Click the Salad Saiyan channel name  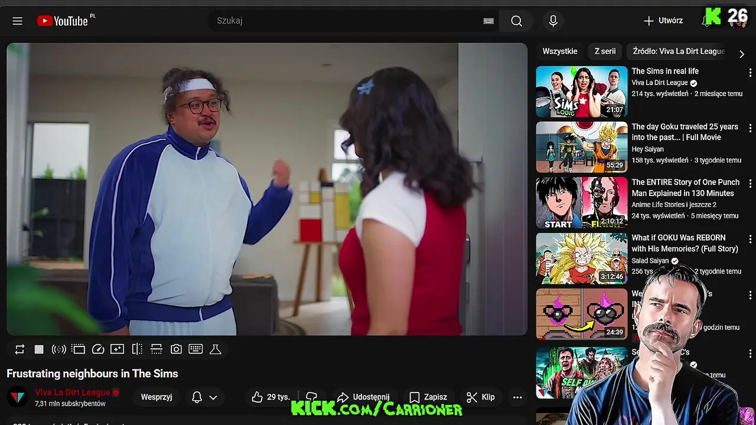click(650, 261)
